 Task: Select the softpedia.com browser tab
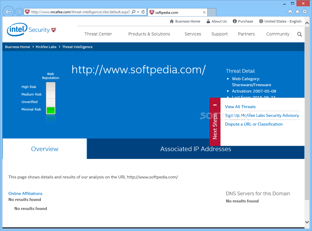[178, 12]
